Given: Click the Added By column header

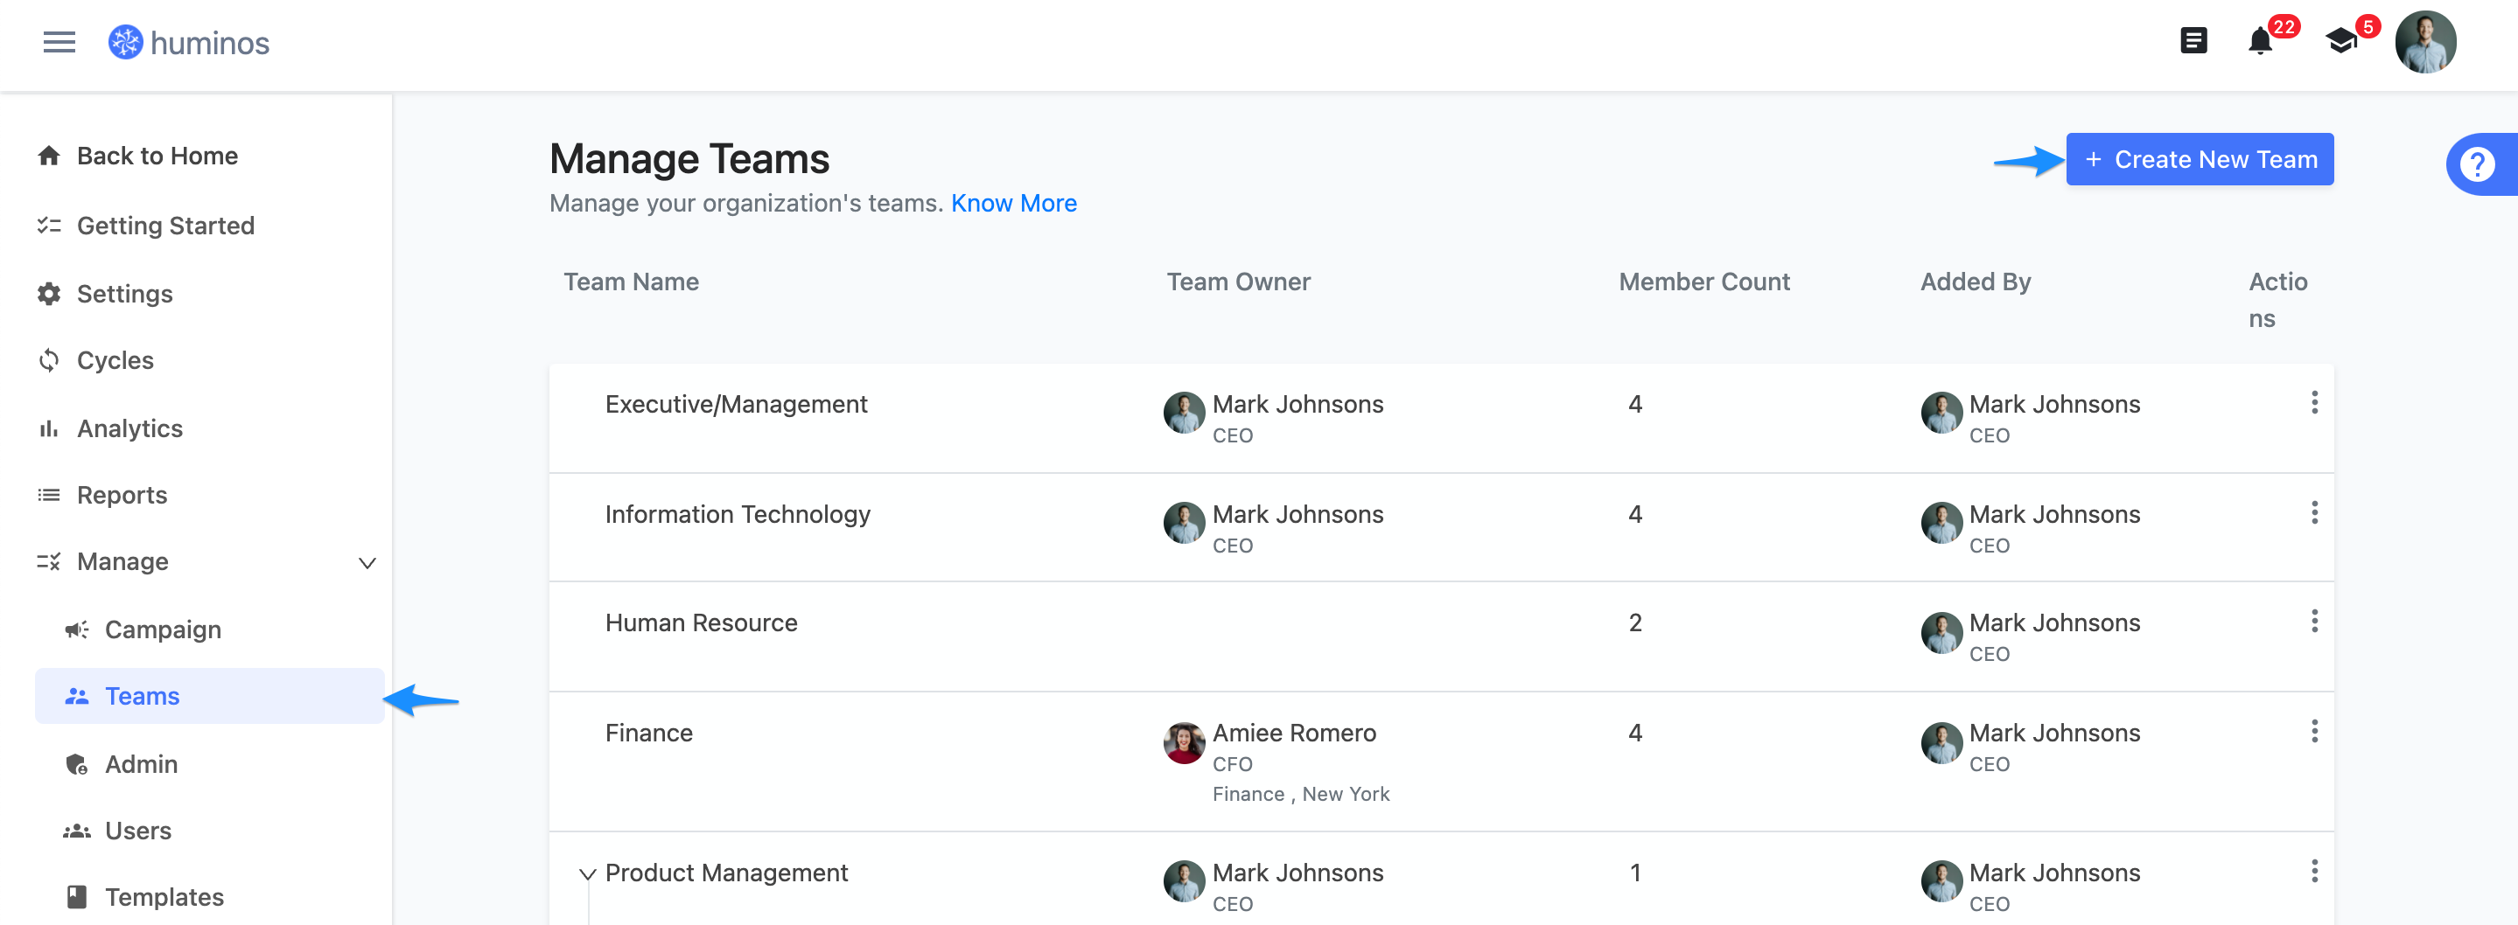Looking at the screenshot, I should [1976, 282].
